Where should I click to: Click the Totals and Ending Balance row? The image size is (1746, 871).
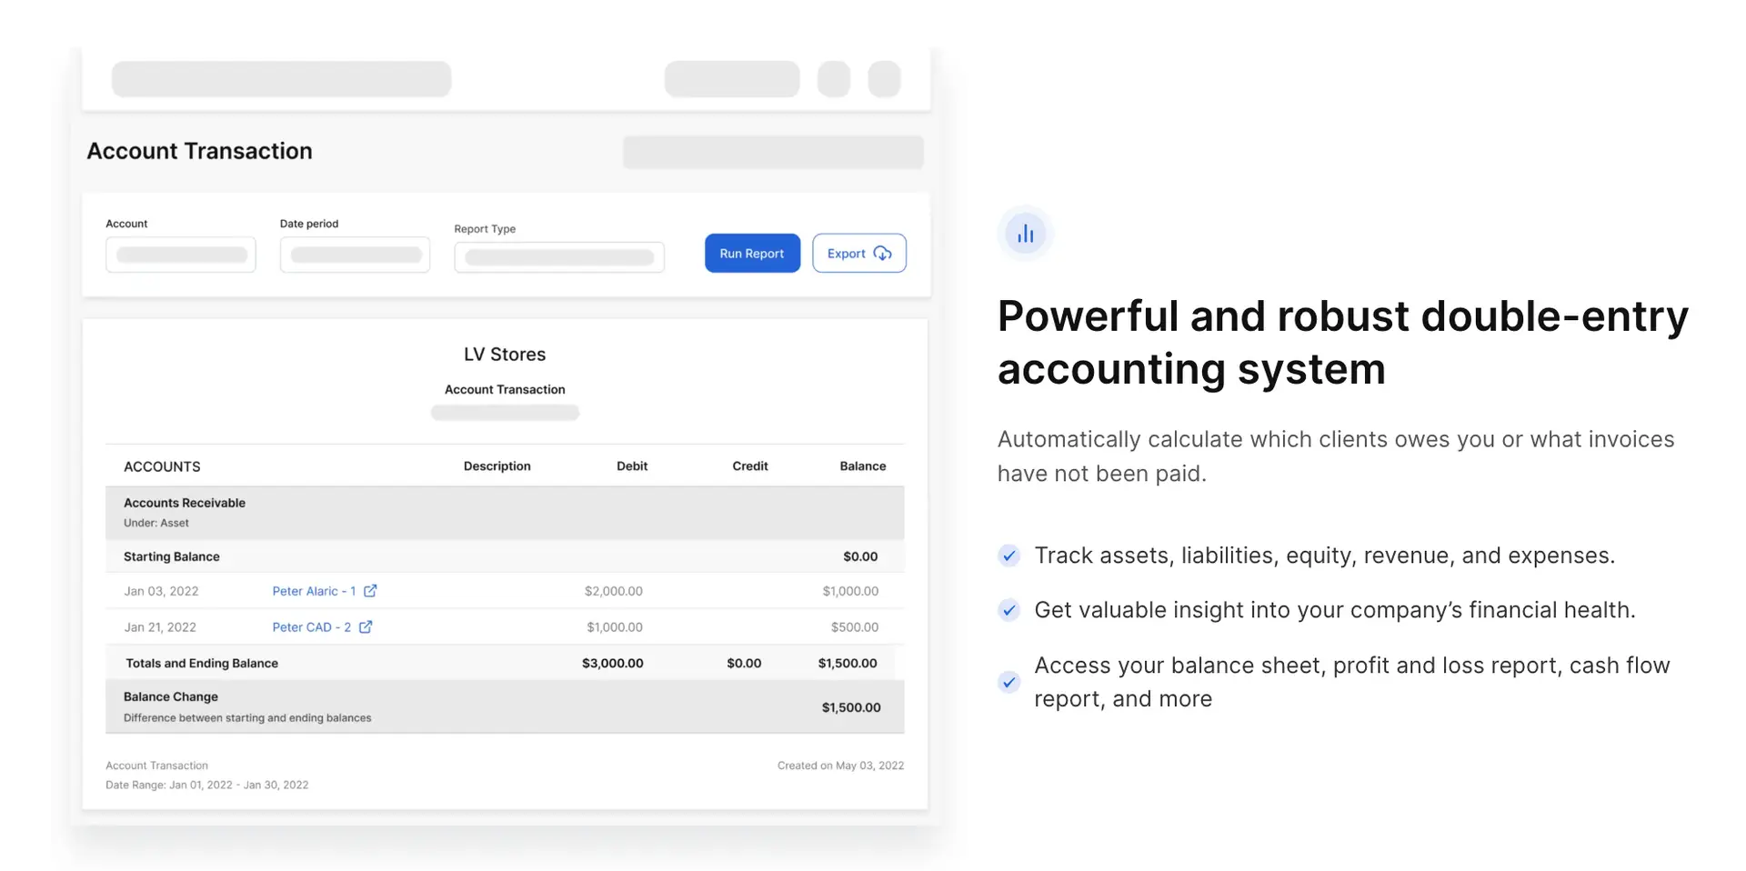pyautogui.click(x=506, y=663)
